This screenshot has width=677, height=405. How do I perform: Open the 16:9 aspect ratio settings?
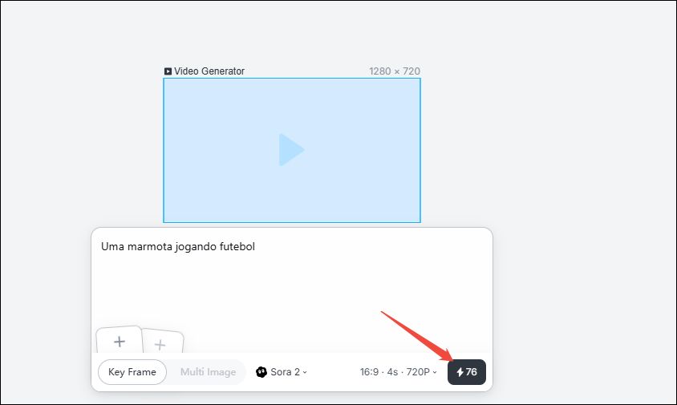click(370, 372)
